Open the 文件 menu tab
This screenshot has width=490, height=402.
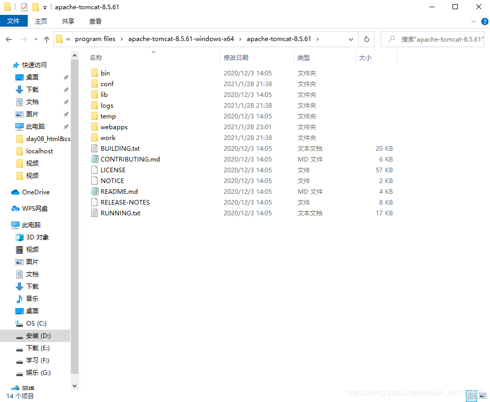click(x=14, y=21)
